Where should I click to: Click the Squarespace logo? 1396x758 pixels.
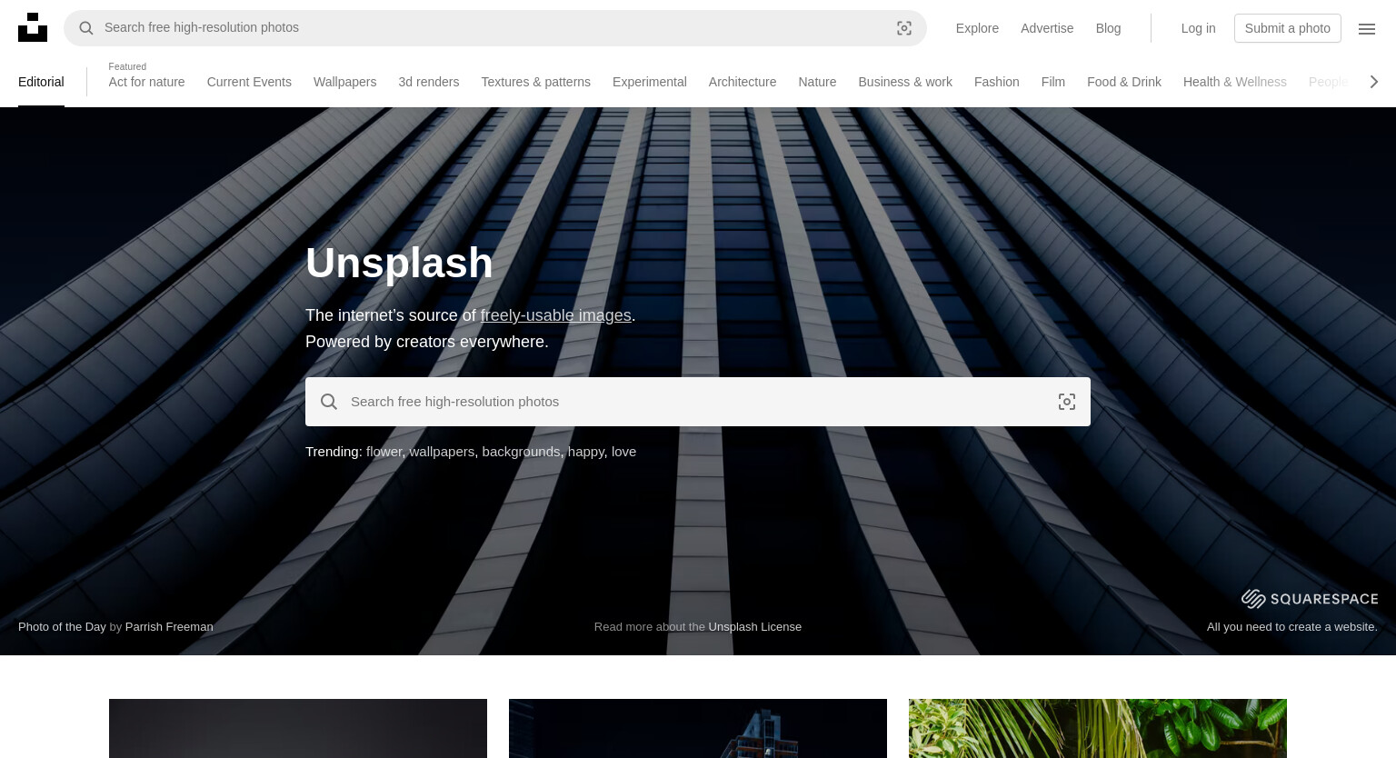coord(1310,598)
